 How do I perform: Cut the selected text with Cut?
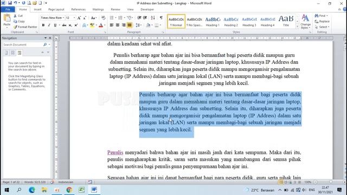point(18,16)
